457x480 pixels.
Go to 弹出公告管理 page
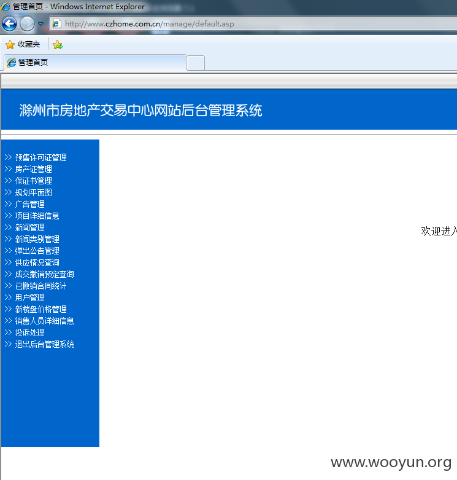coord(37,251)
